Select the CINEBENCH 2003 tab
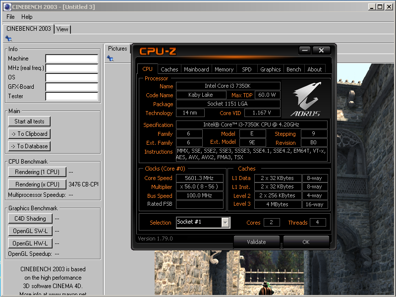The image size is (396, 297). tap(29, 29)
